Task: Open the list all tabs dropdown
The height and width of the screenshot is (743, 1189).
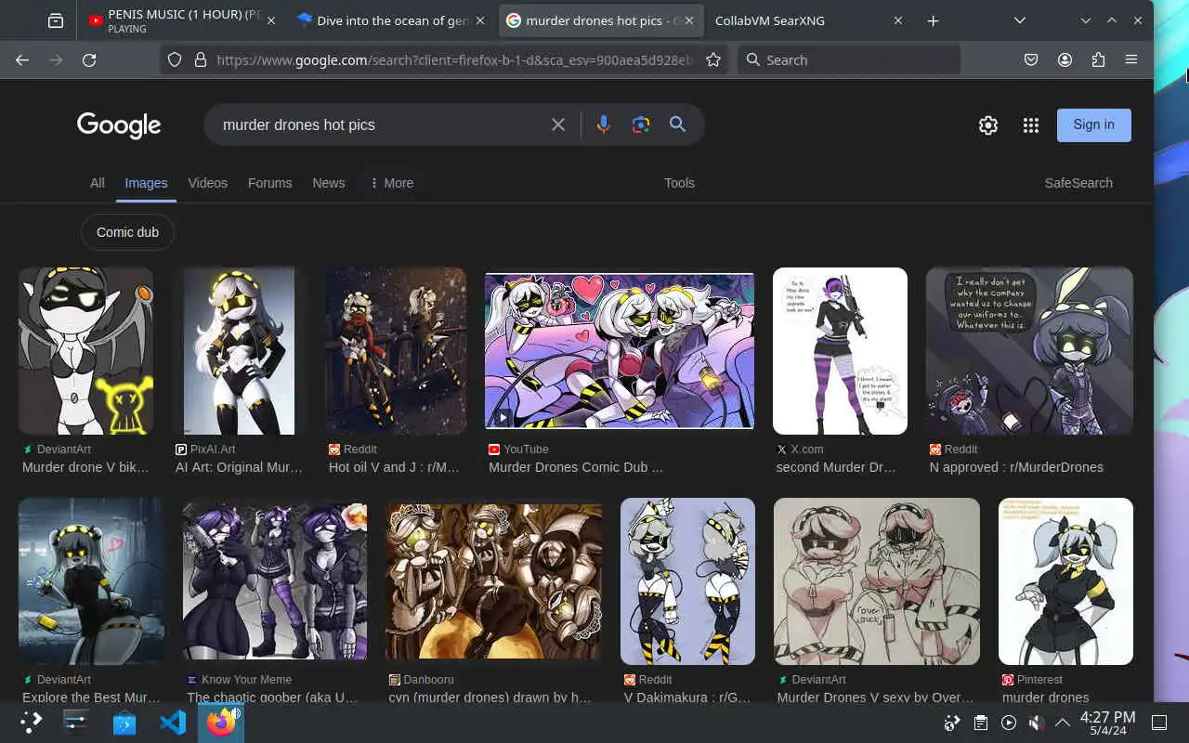Action: [x=1019, y=20]
